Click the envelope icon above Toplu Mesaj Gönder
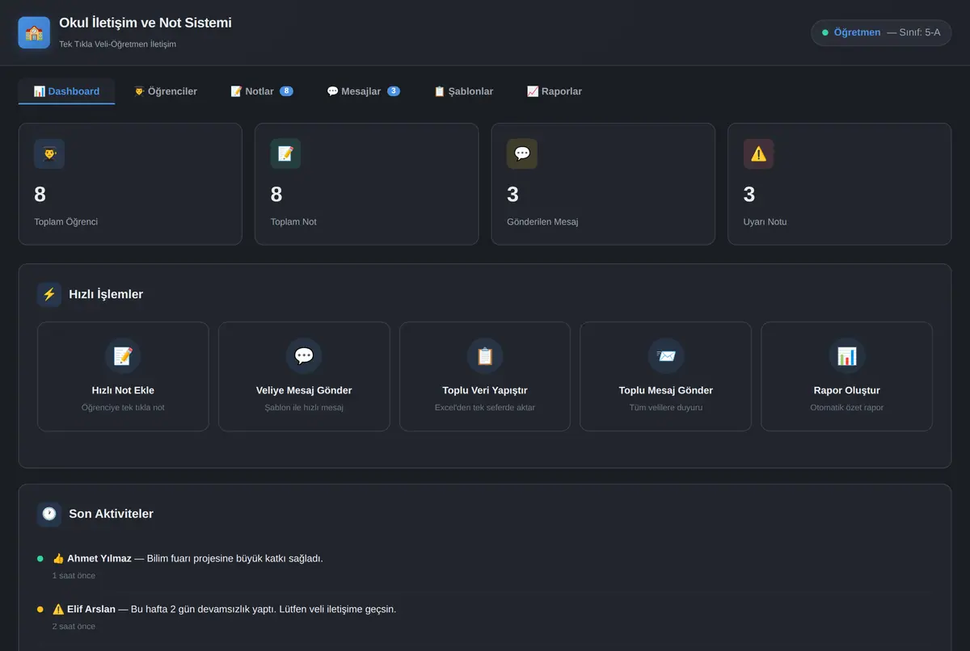The image size is (970, 651). click(x=666, y=356)
